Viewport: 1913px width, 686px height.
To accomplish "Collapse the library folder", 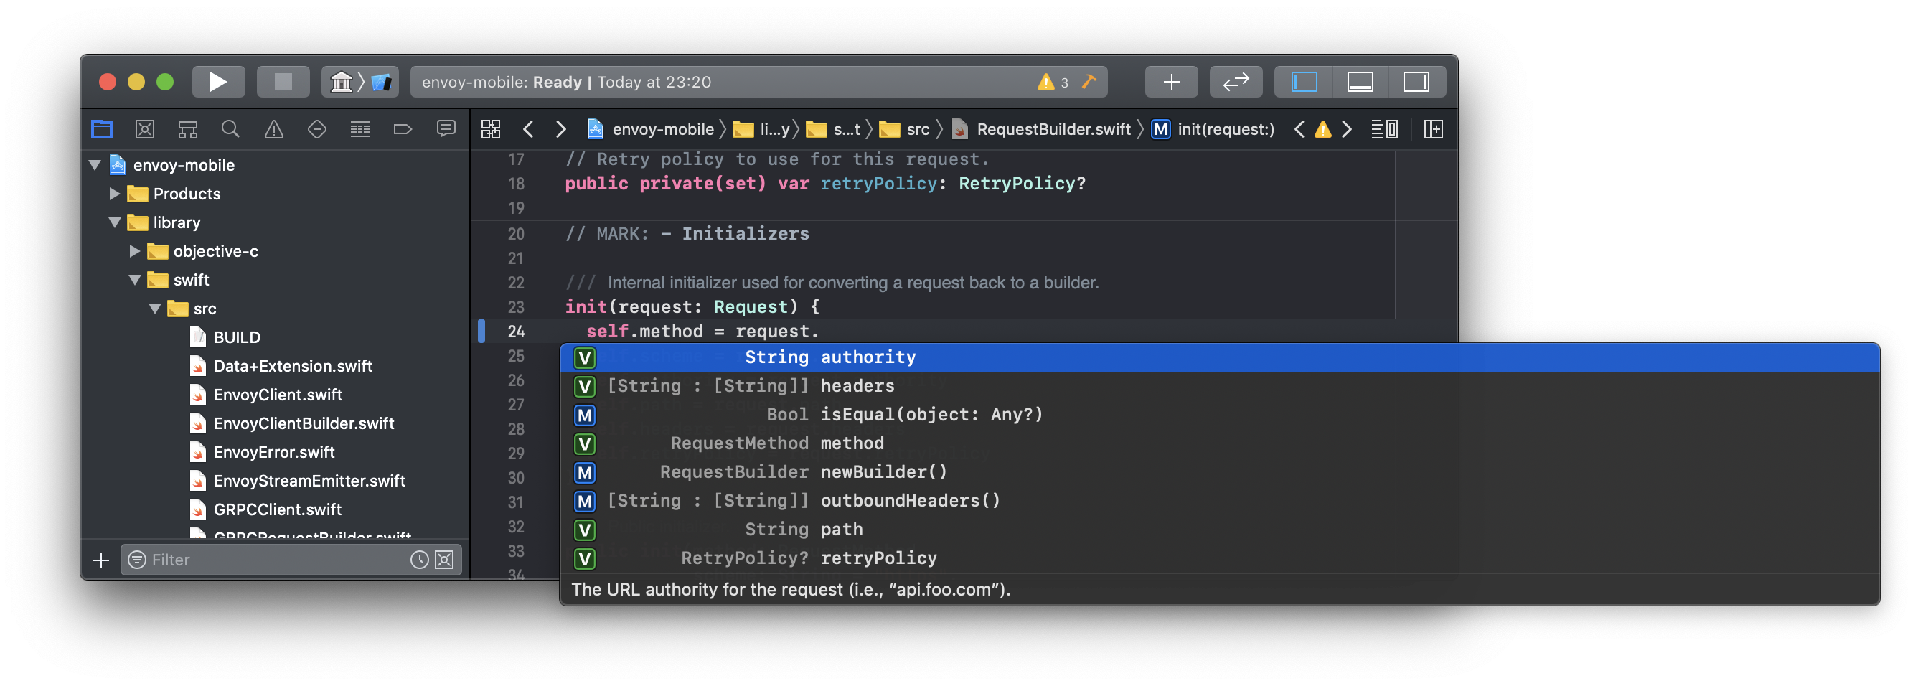I will tap(114, 222).
